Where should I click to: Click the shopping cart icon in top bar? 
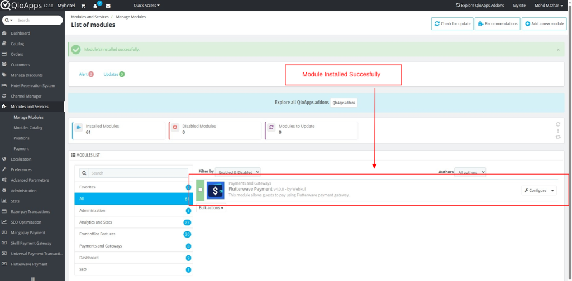(x=83, y=6)
